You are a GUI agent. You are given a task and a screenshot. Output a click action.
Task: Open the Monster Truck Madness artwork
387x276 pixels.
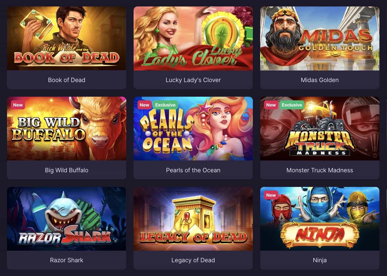point(320,128)
